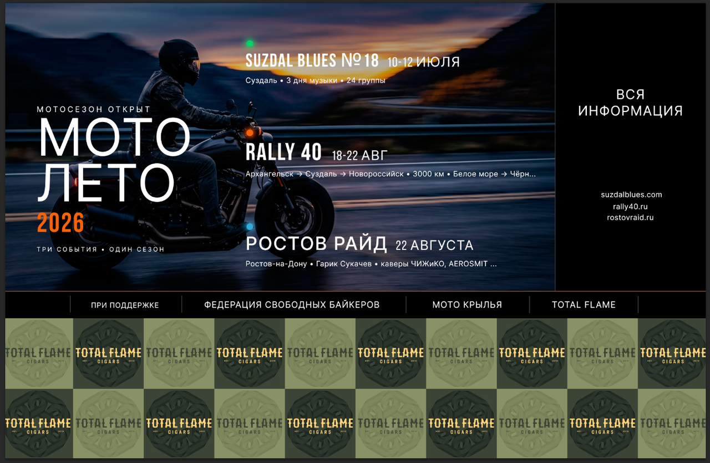Click the МОТОСЕЗОН ОТКРЫТ caption
Image resolution: width=710 pixels, height=463 pixels.
coord(94,110)
